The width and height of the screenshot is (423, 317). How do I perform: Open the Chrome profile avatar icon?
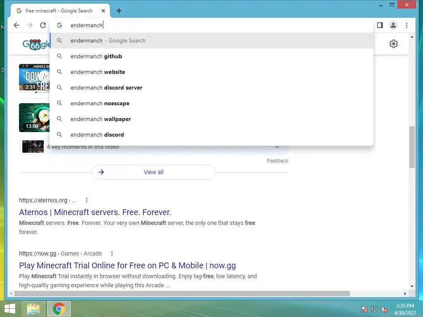click(393, 25)
